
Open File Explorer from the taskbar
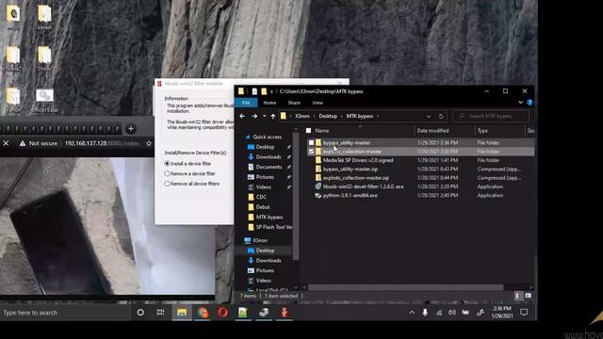[182, 313]
